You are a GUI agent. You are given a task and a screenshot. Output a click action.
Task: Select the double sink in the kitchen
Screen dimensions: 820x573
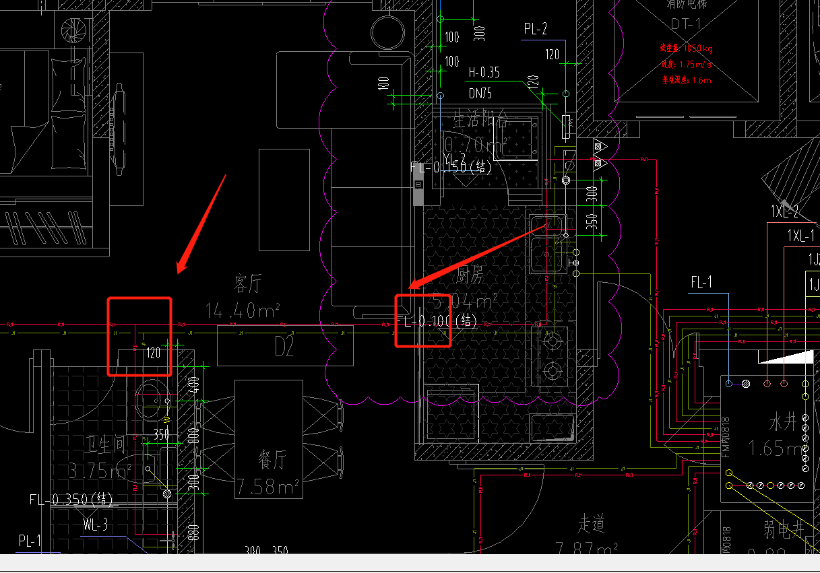pos(546,243)
